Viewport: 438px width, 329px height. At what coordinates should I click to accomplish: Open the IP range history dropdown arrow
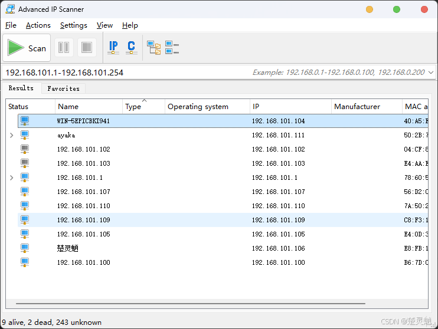[431, 73]
